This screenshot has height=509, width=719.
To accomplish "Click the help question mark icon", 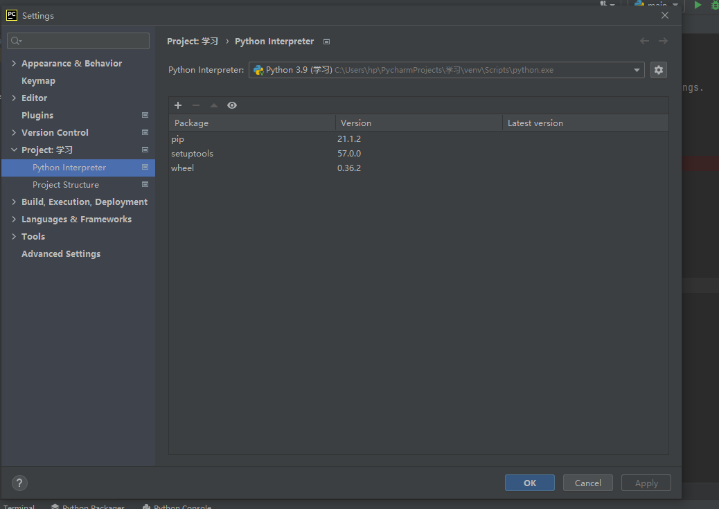I will 20,483.
